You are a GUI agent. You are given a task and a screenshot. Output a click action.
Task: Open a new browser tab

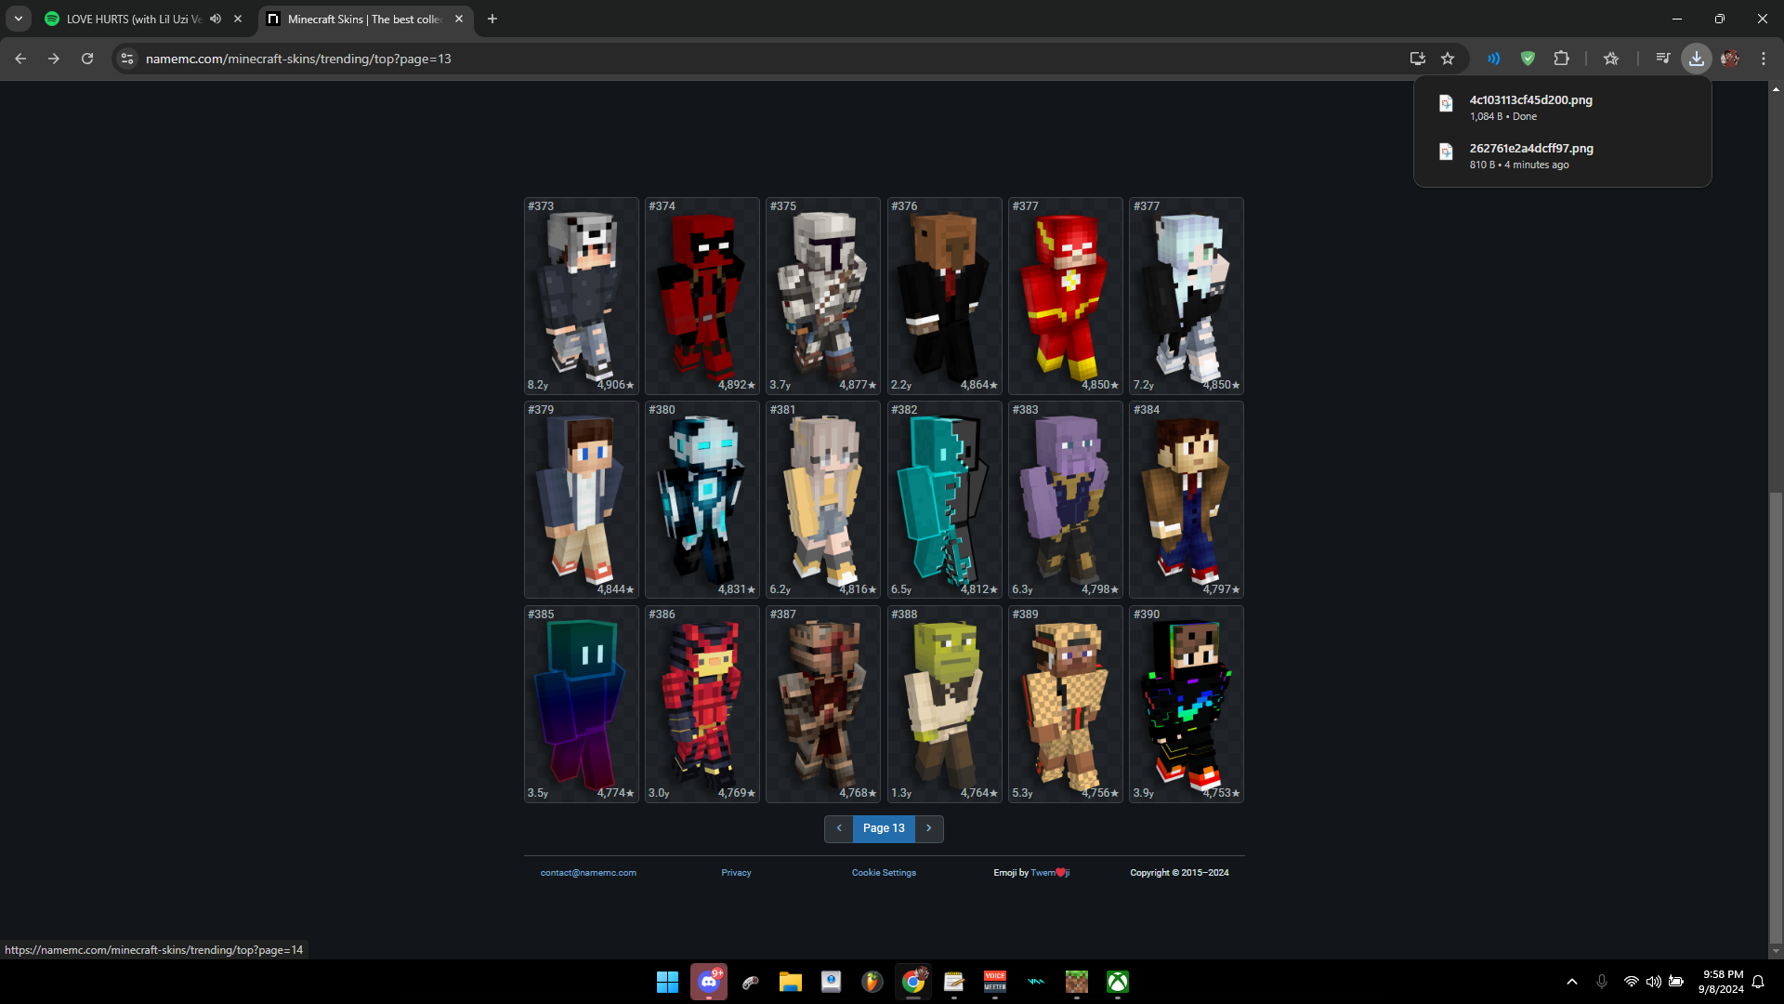coord(492,19)
